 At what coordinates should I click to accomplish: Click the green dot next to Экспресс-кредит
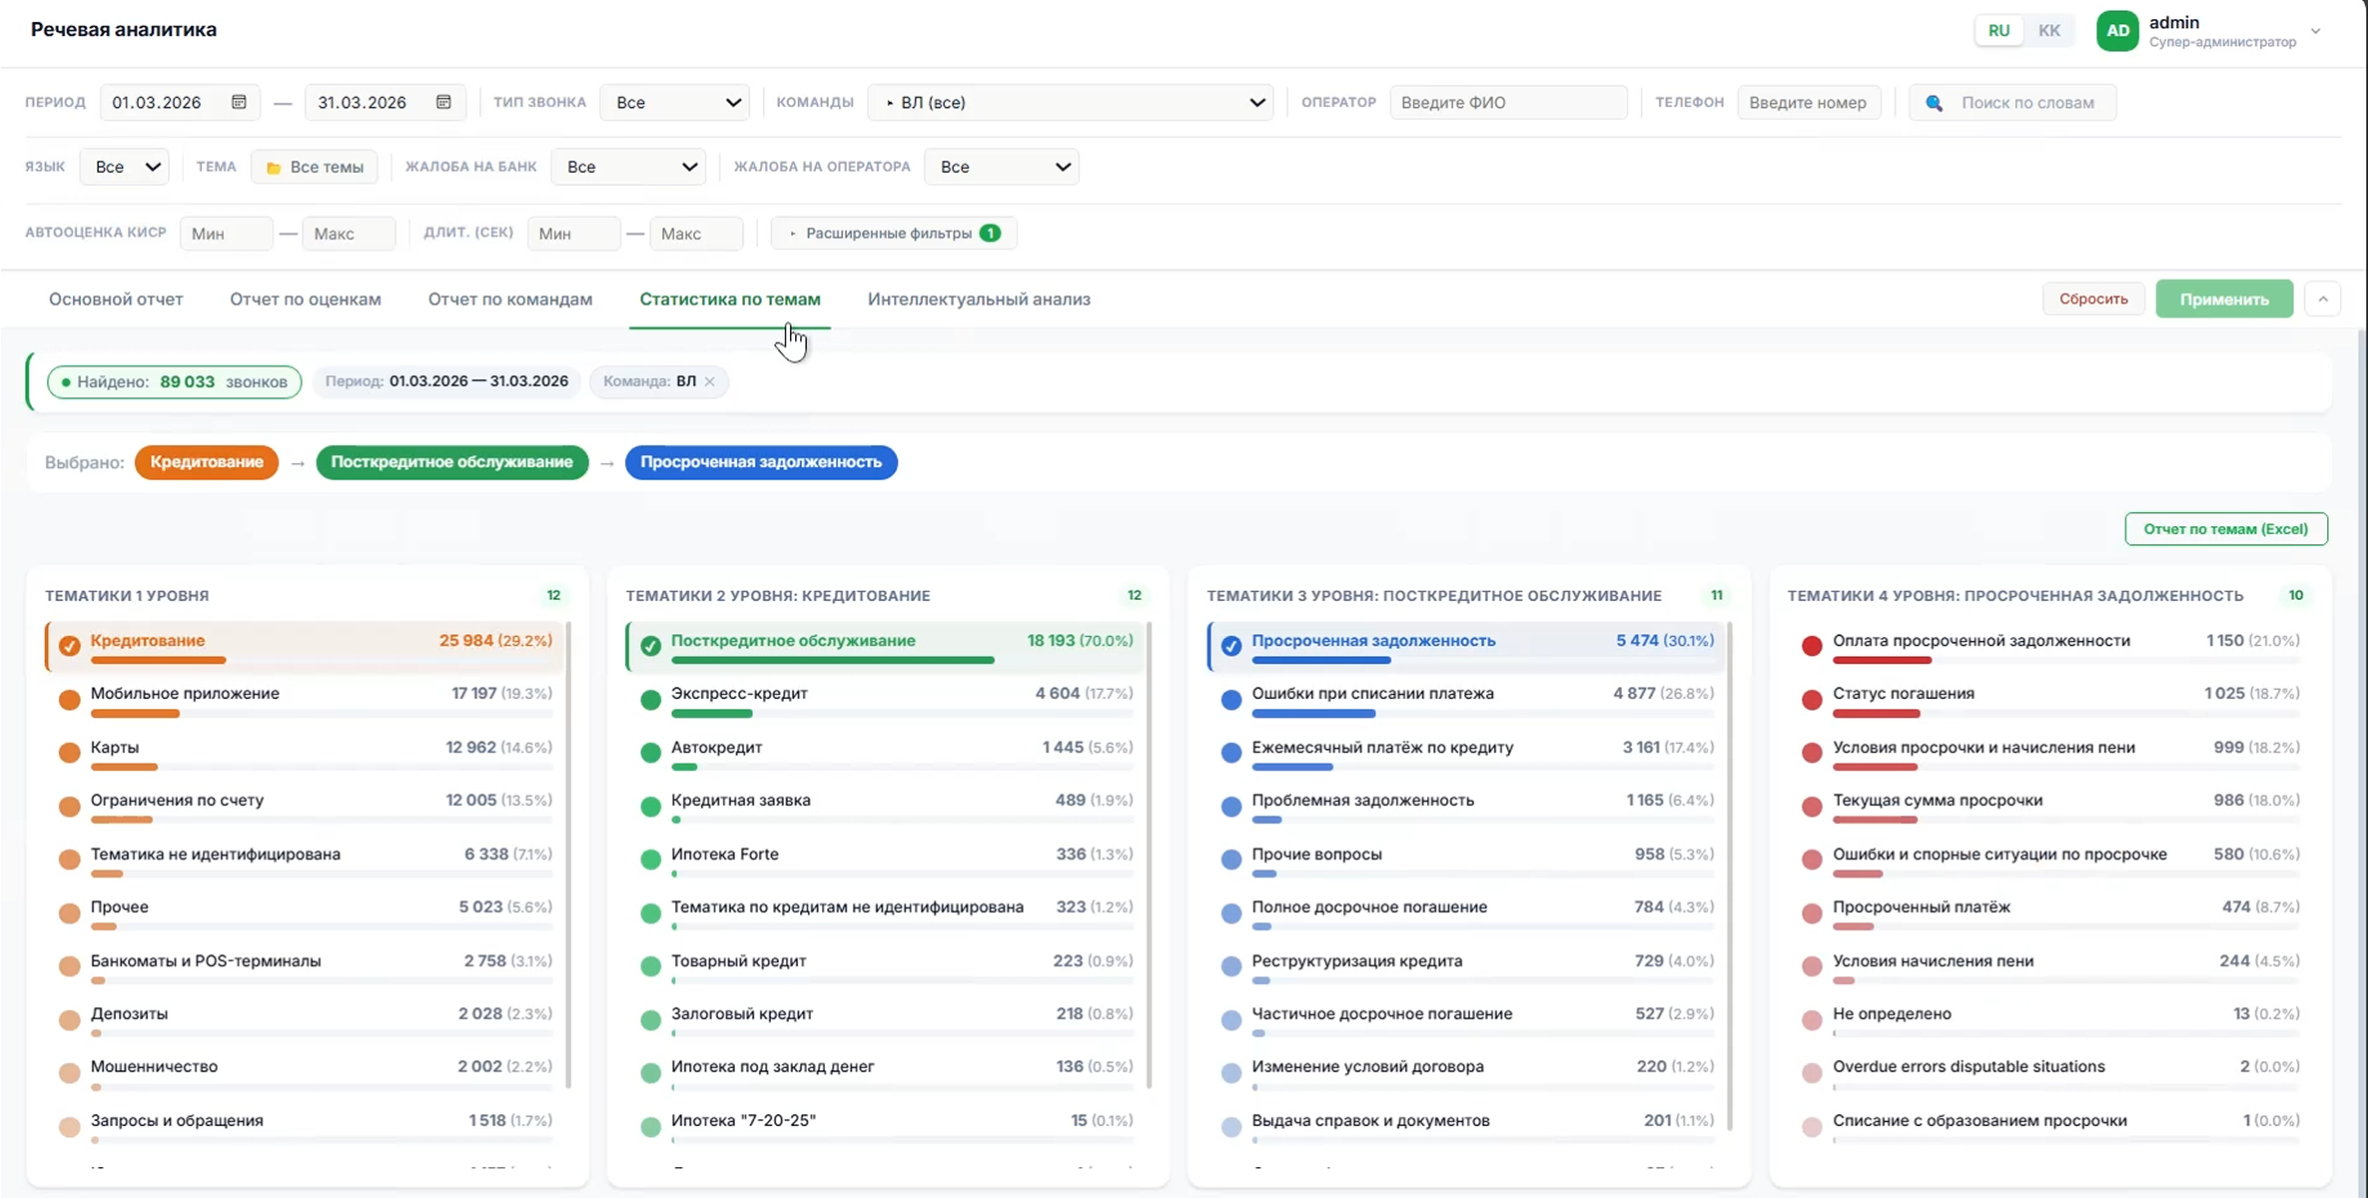click(x=650, y=700)
